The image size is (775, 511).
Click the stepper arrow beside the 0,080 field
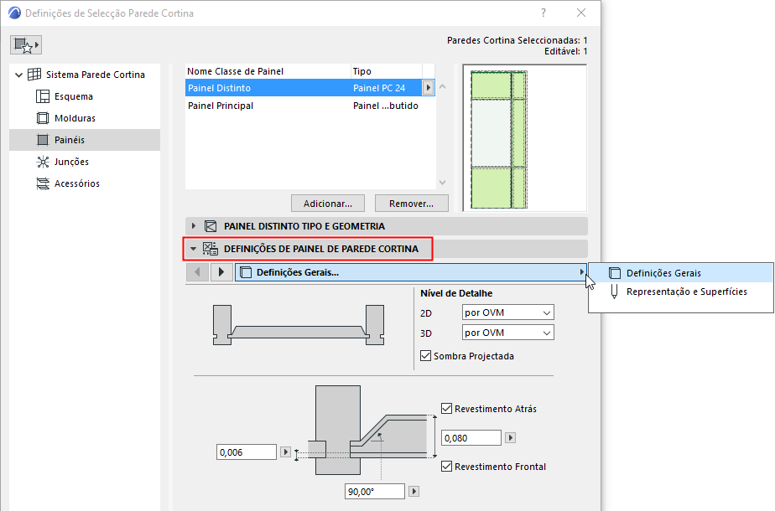pos(511,436)
